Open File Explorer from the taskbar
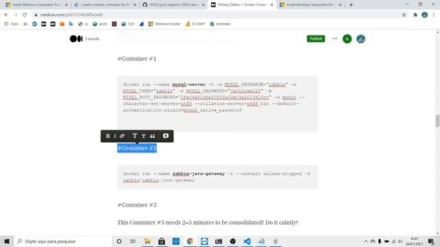 (x=147, y=241)
